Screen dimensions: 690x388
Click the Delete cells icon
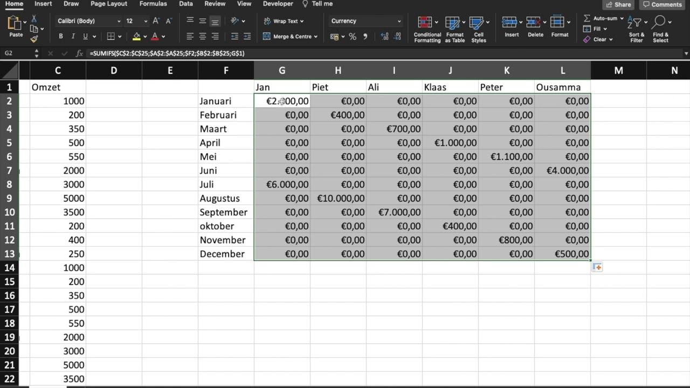point(533,22)
